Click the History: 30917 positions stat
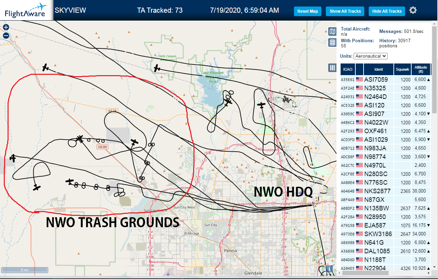The height and width of the screenshot is (279, 438). (x=395, y=43)
